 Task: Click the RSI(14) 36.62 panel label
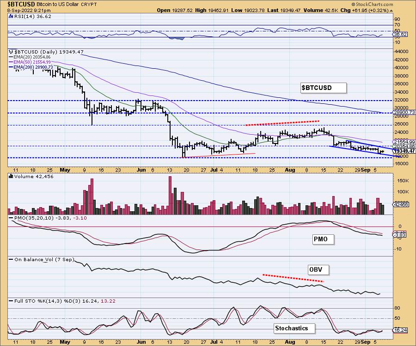(x=33, y=17)
